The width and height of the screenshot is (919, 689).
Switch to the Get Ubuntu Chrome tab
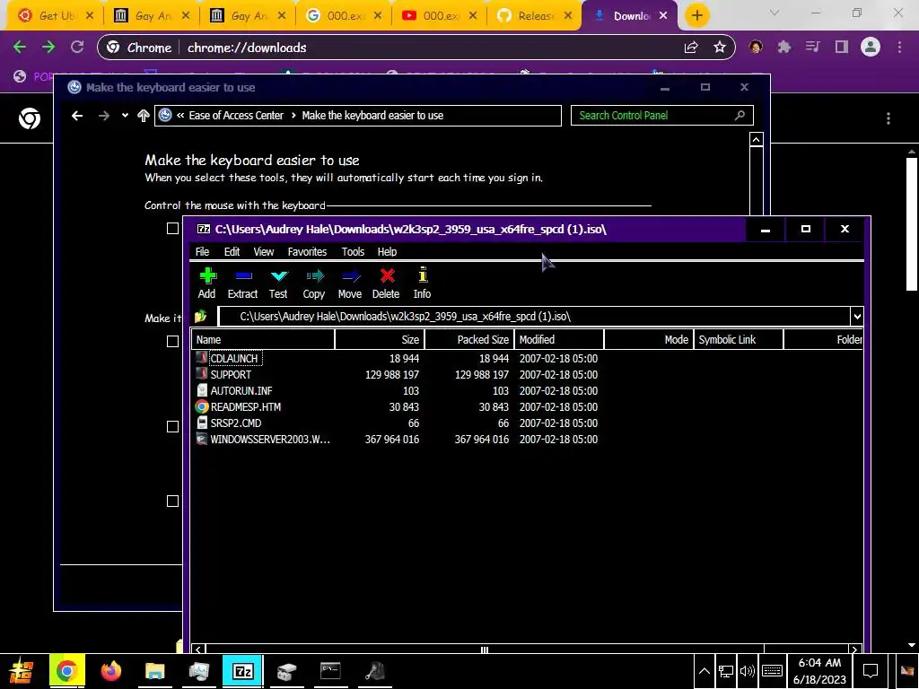point(57,16)
